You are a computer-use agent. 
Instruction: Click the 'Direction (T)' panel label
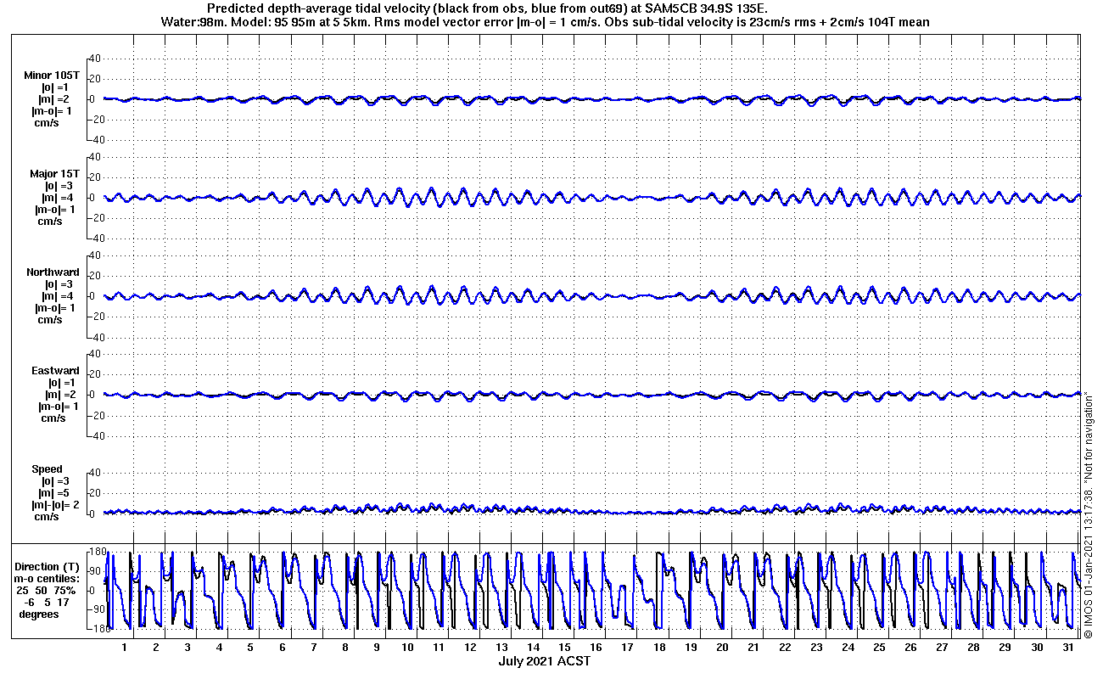(48, 567)
